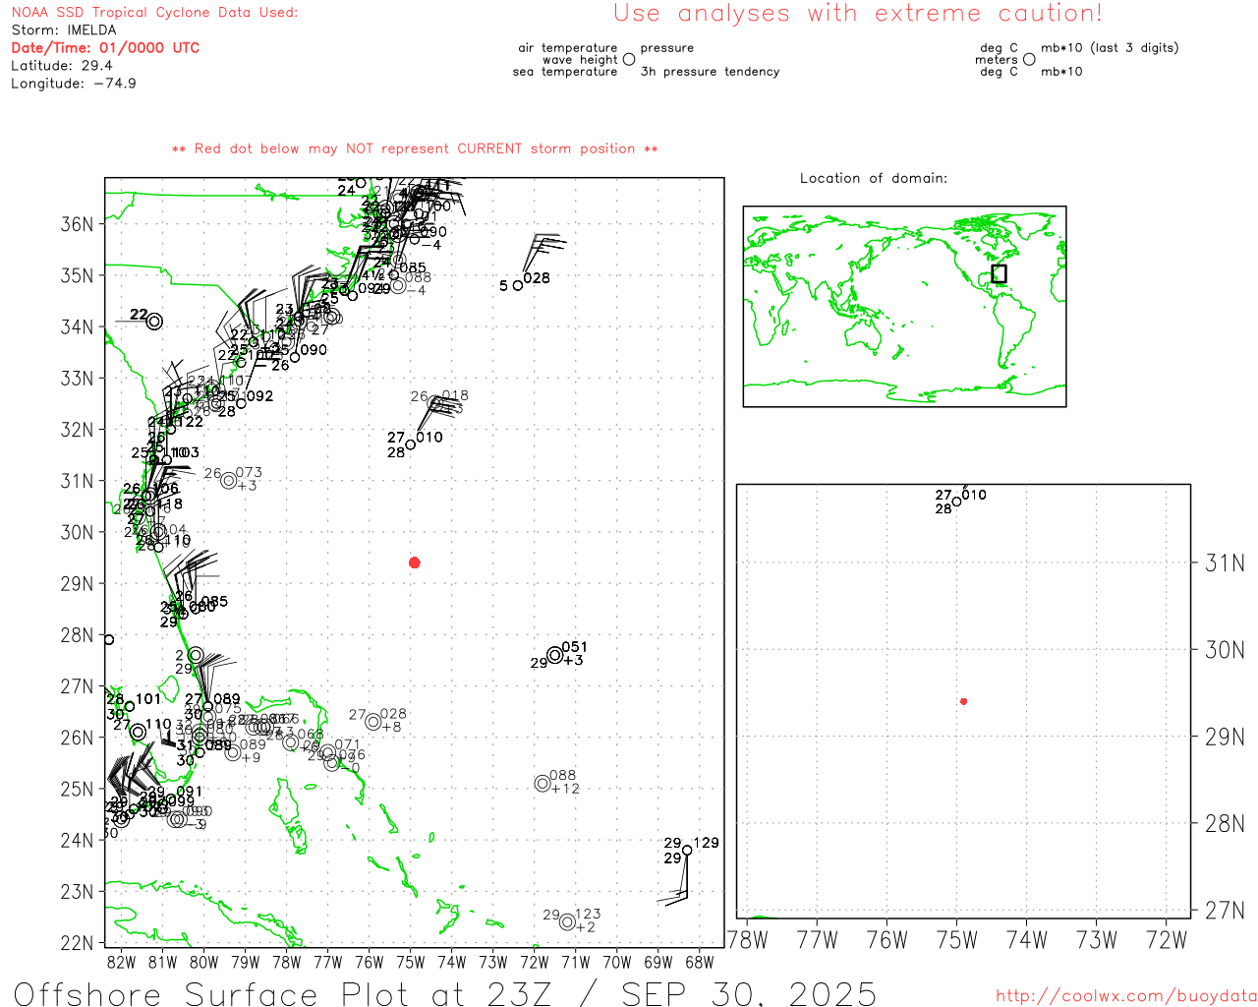Click the 'Storm: IMELDA' line
1258x1007 pixels.
(x=64, y=30)
